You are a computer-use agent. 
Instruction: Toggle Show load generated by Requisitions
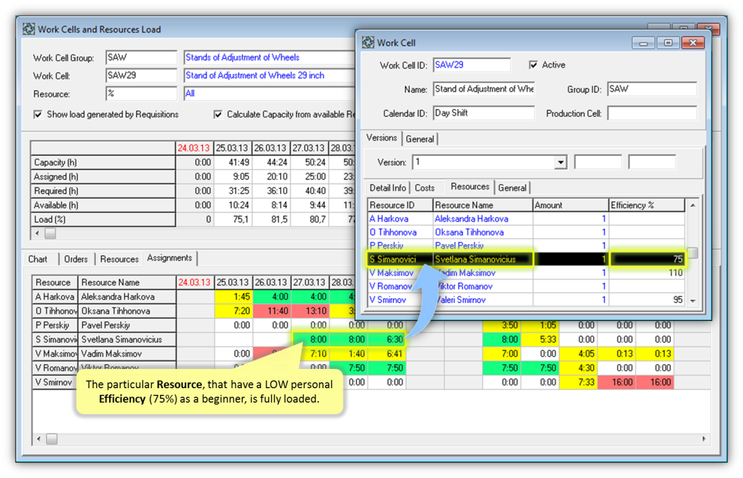38,115
